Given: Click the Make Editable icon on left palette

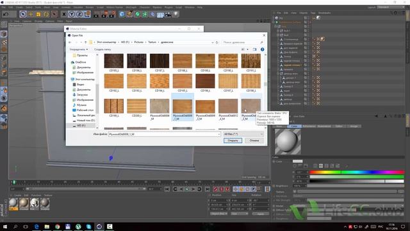Looking at the screenshot, I should pyautogui.click(x=4, y=25).
